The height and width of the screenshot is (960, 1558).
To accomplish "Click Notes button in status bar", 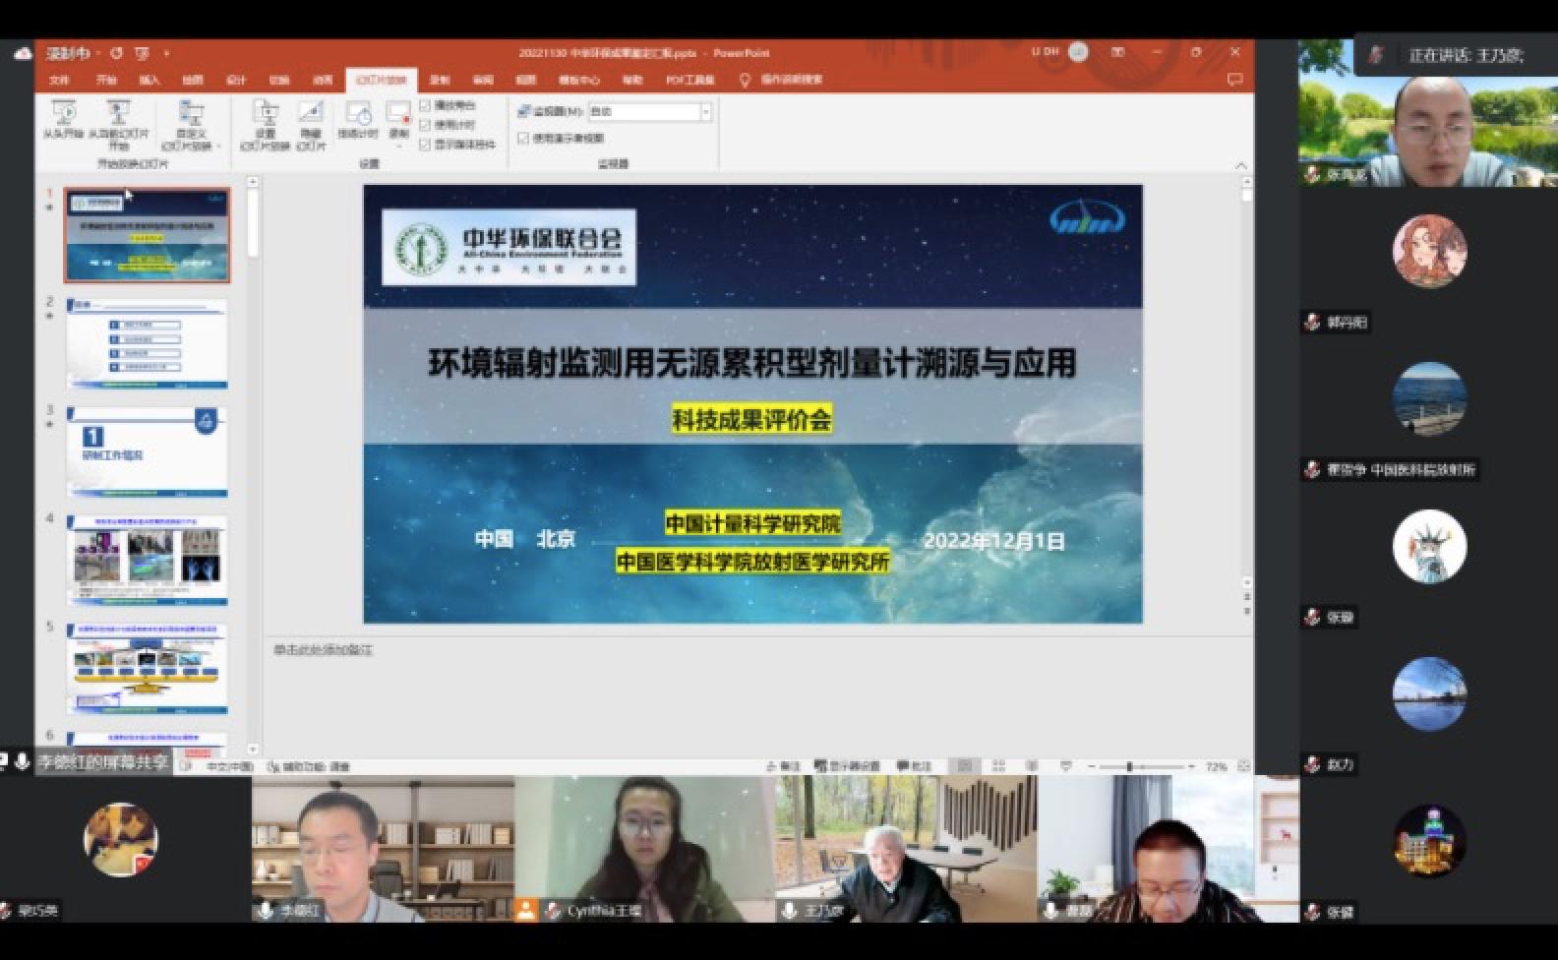I will point(783,766).
